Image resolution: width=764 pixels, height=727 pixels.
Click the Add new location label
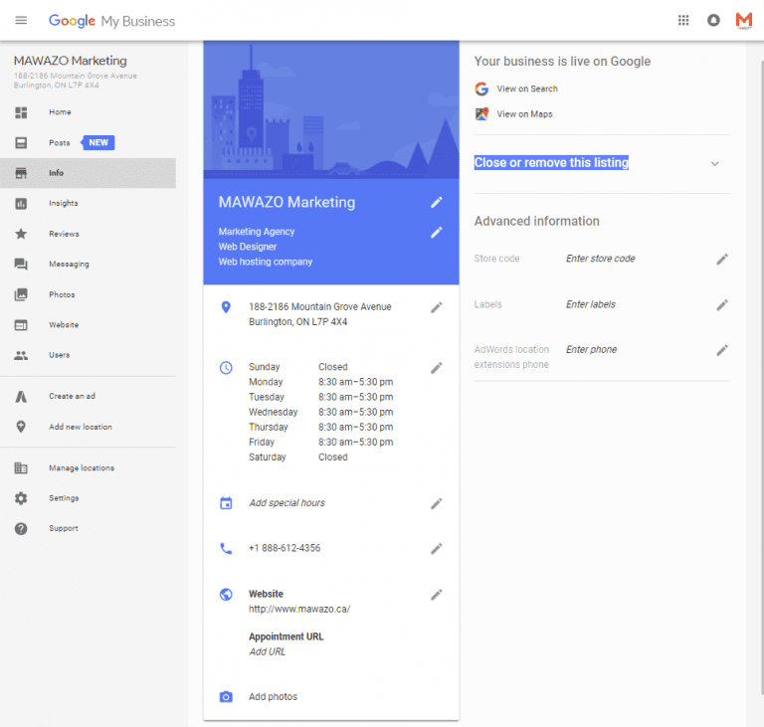(81, 427)
